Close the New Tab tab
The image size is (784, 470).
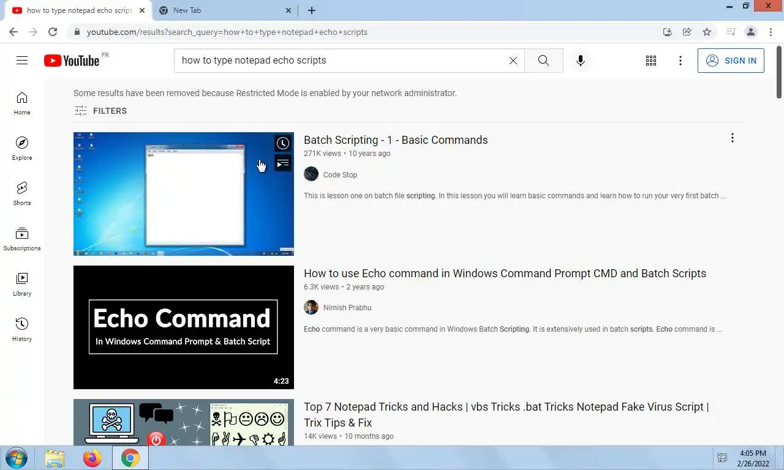[289, 10]
